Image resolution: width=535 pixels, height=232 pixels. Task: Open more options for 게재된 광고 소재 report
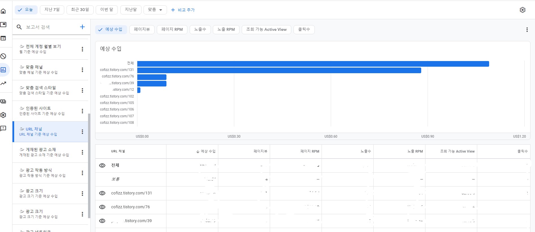82,152
